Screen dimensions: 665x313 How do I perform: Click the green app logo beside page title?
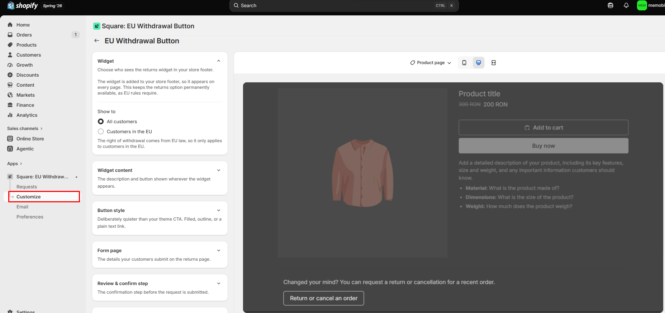click(96, 26)
